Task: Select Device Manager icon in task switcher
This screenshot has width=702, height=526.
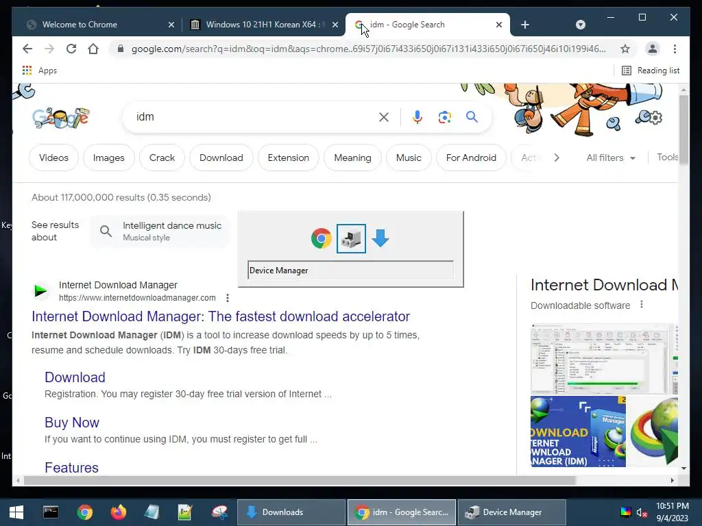Action: click(351, 238)
